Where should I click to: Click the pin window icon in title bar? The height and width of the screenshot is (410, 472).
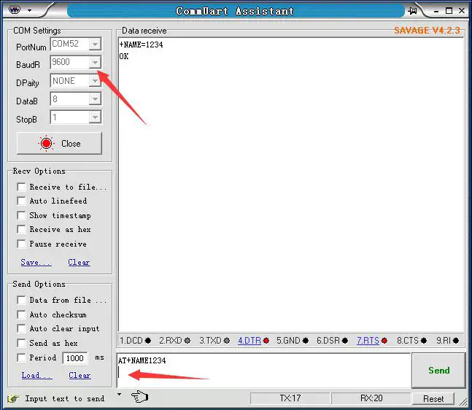pos(412,11)
